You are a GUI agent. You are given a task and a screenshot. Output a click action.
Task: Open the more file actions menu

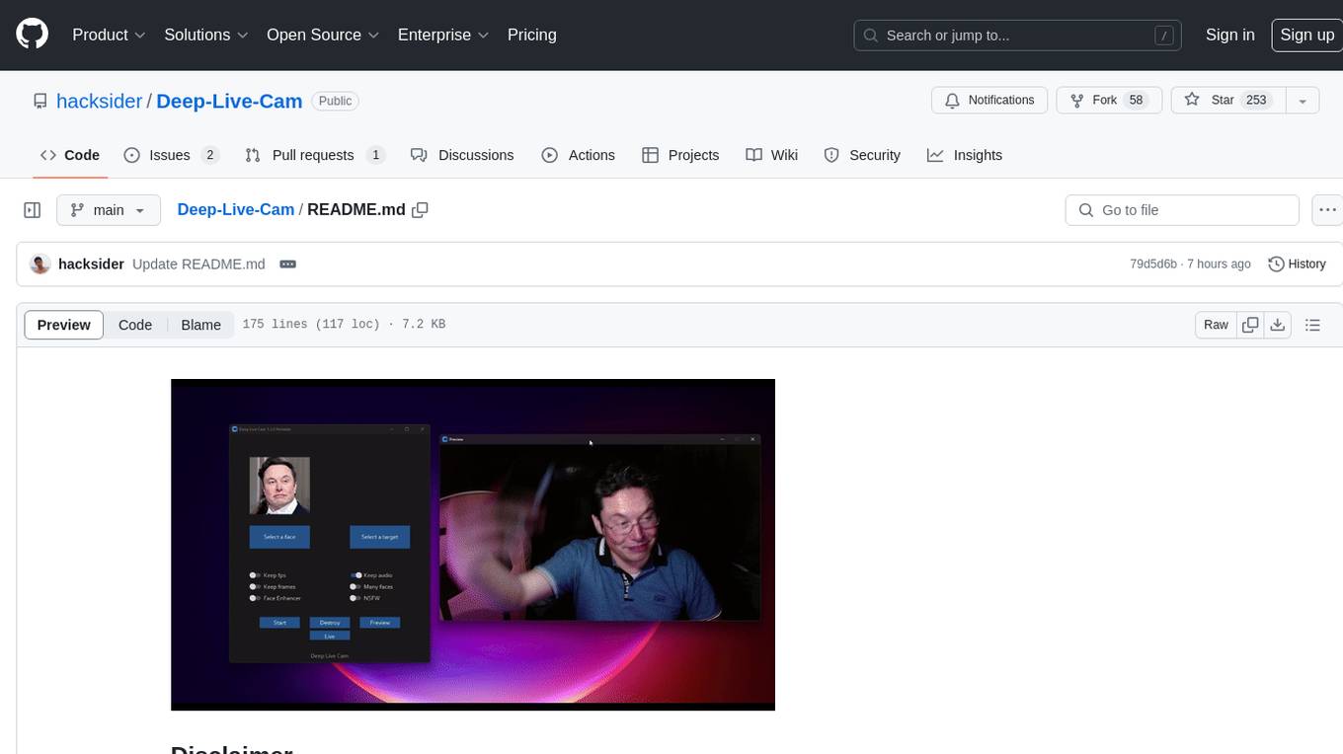1327,210
